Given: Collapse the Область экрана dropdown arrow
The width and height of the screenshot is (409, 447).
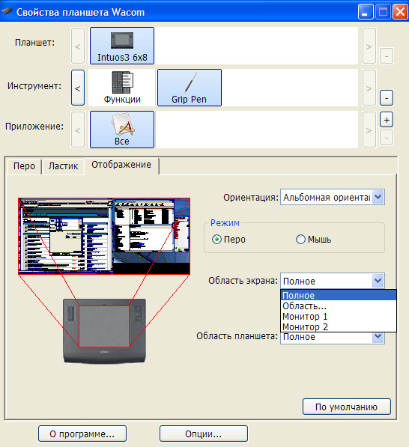Looking at the screenshot, I should coord(378,281).
